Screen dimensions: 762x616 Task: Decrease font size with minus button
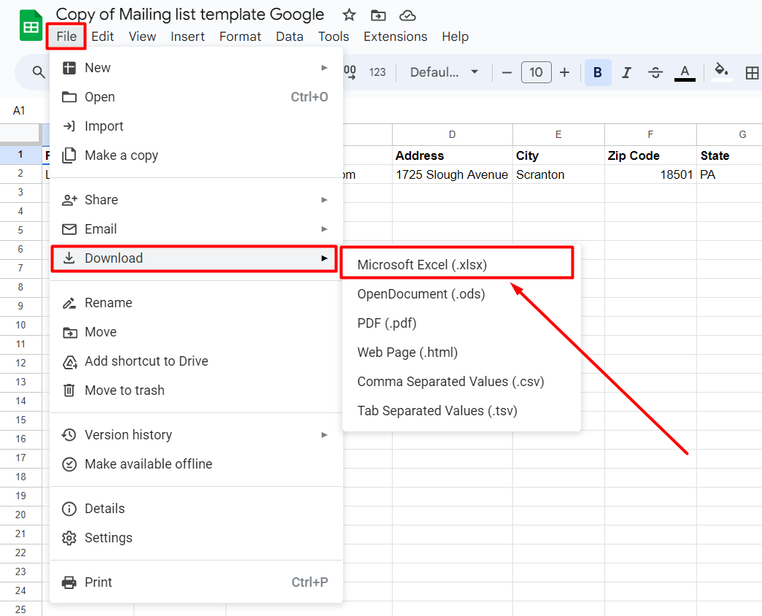point(507,72)
